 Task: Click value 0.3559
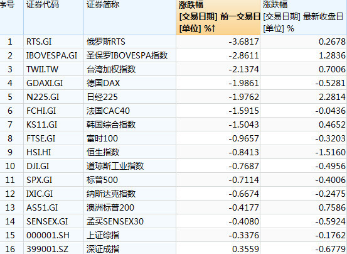click(x=245, y=249)
